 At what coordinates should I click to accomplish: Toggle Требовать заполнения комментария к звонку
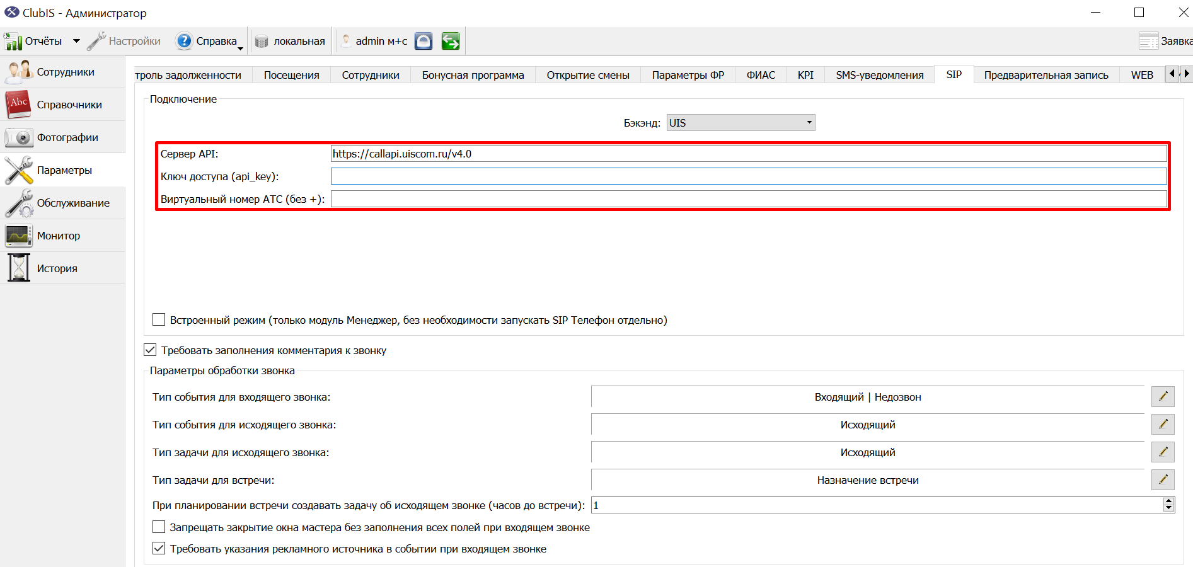[150, 350]
